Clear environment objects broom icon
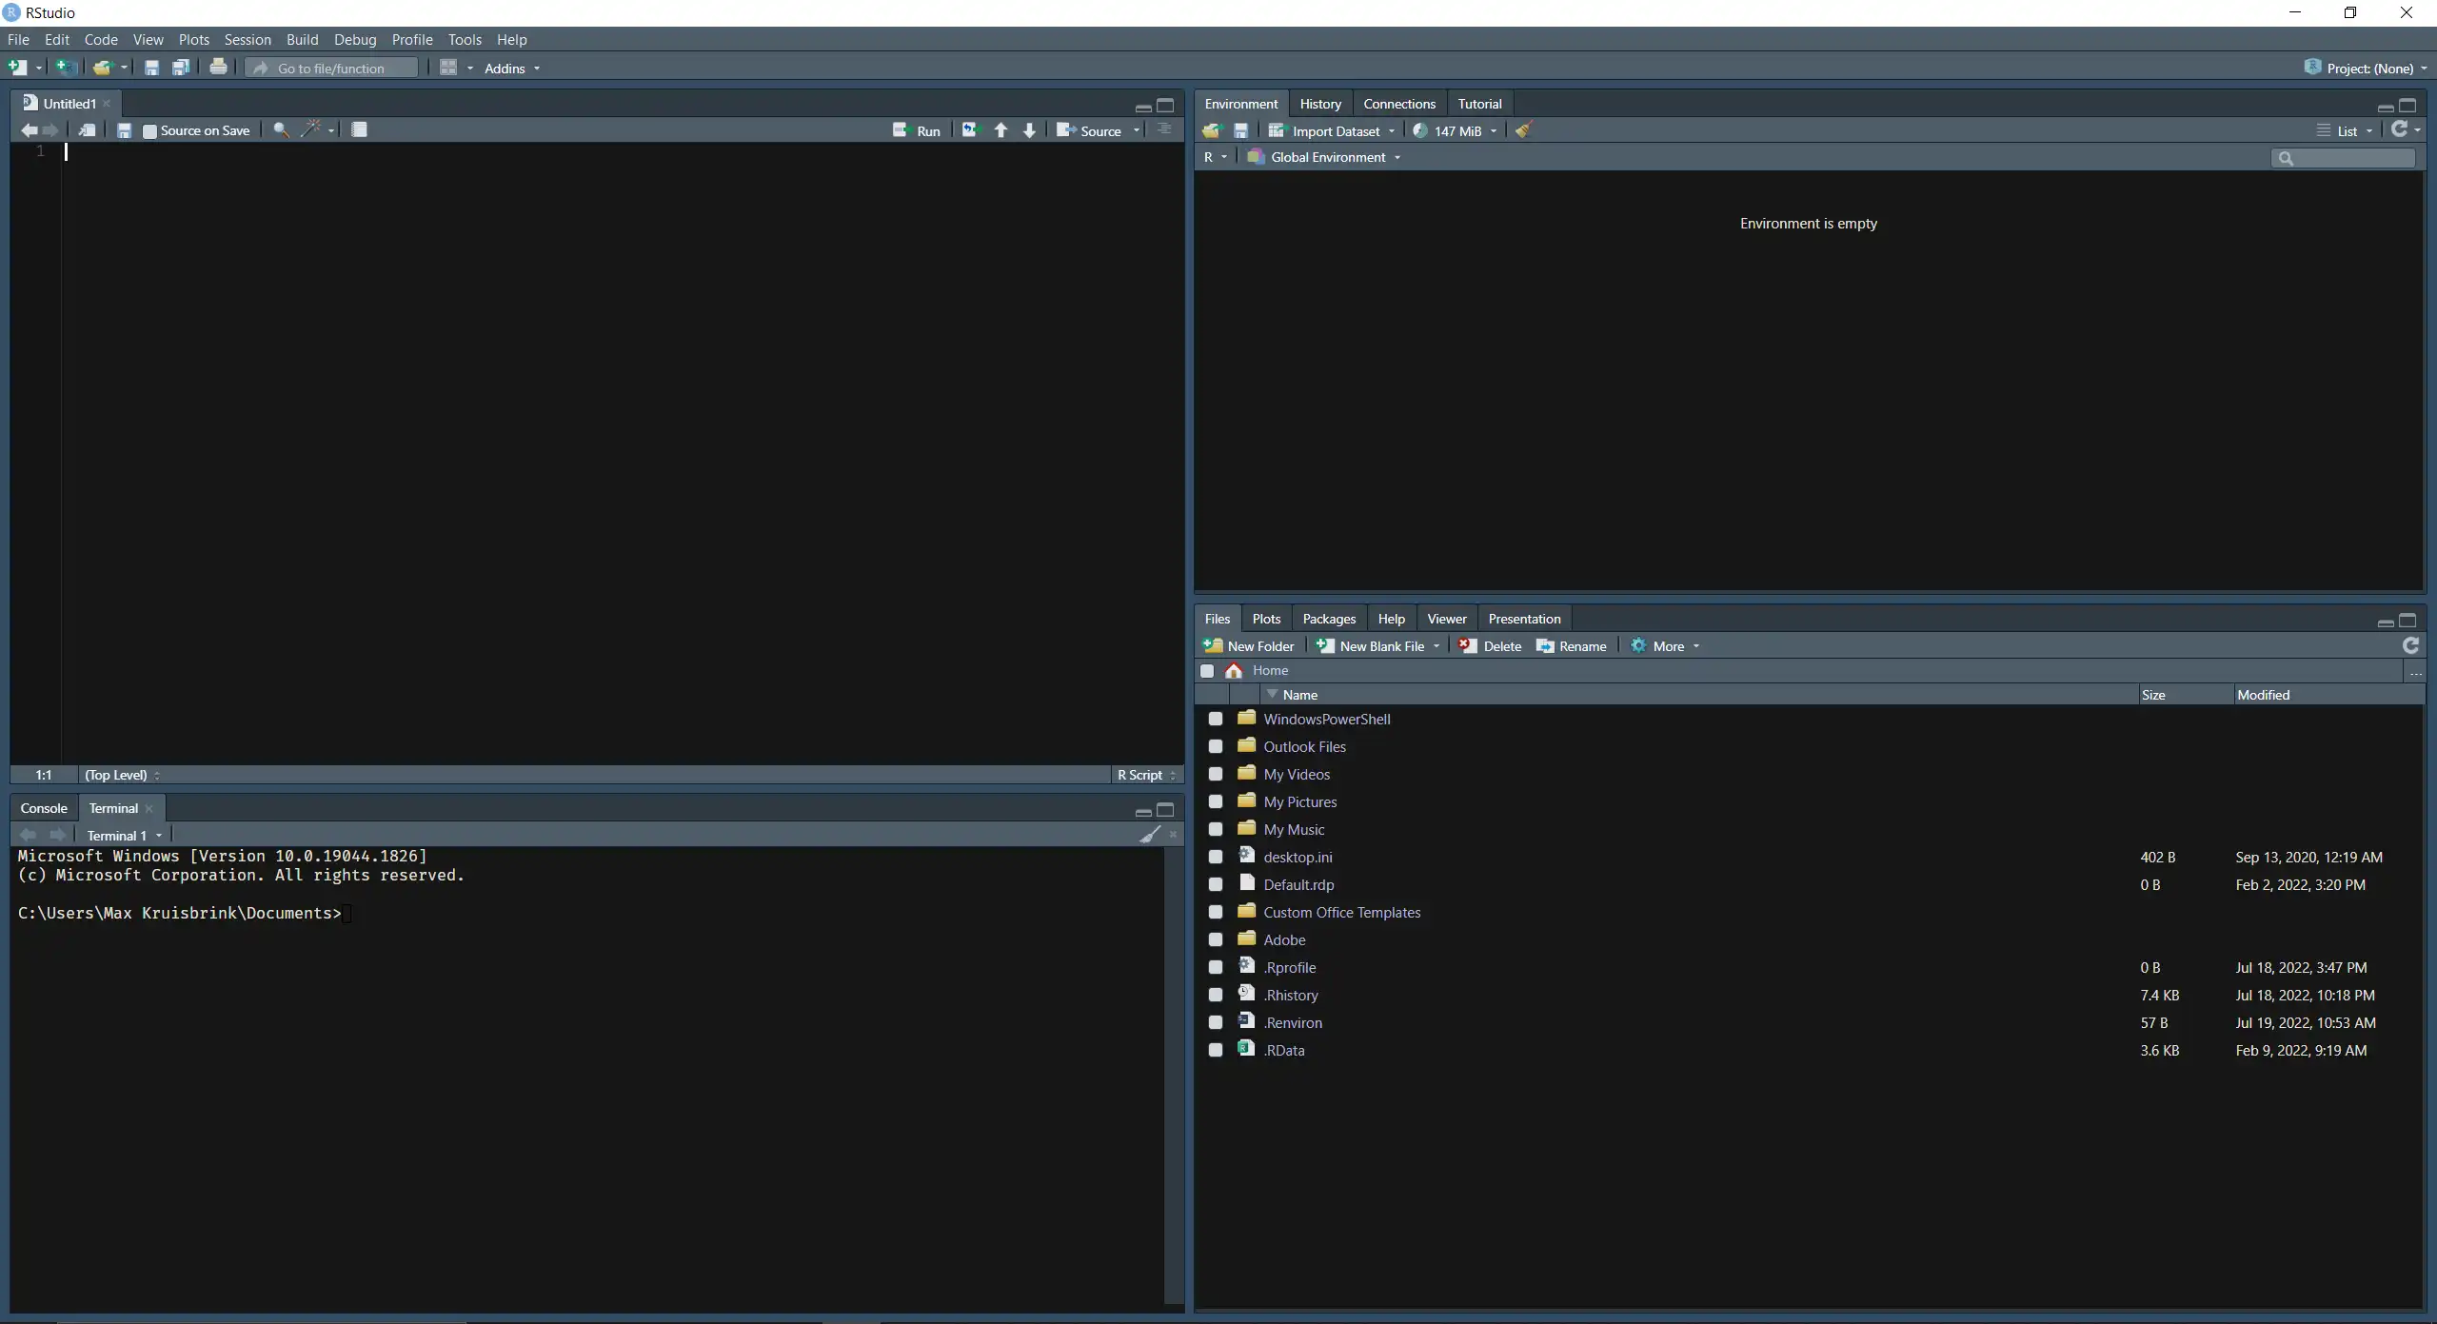Screen dimensions: 2437x1324 (x=1523, y=130)
